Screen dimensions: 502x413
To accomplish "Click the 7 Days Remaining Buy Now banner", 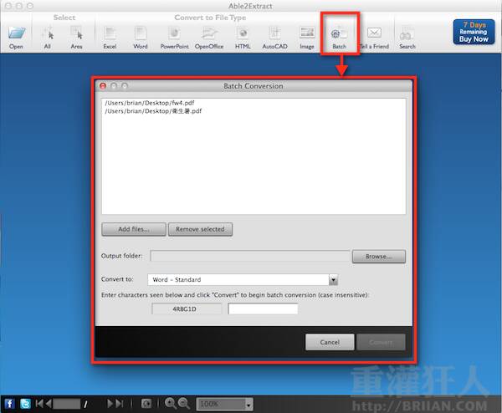I will 474,32.
